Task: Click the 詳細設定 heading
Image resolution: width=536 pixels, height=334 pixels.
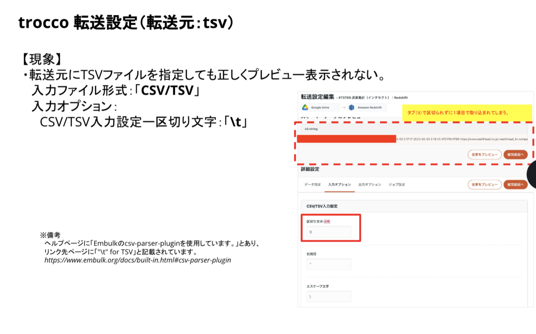Action: 309,169
